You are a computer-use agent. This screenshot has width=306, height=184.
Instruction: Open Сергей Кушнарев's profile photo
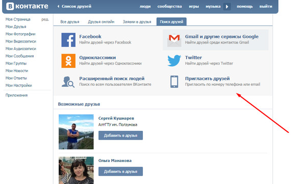point(76,132)
